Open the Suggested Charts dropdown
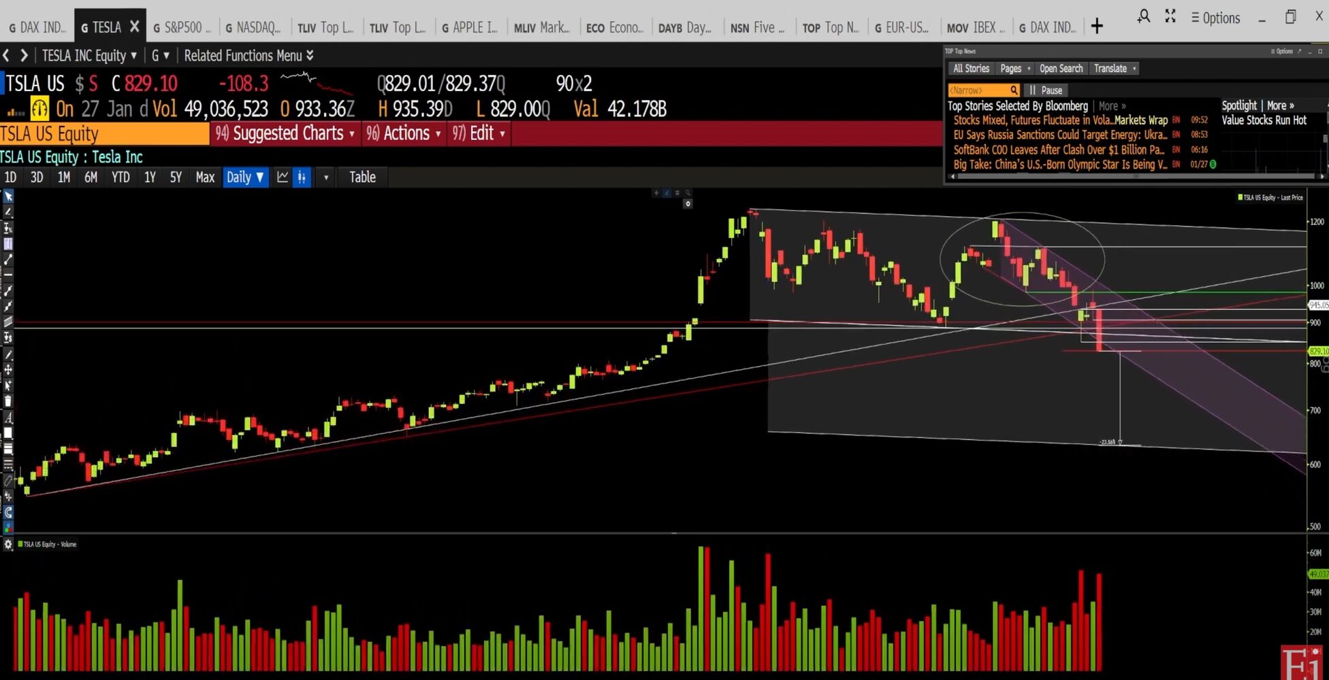 pos(285,133)
